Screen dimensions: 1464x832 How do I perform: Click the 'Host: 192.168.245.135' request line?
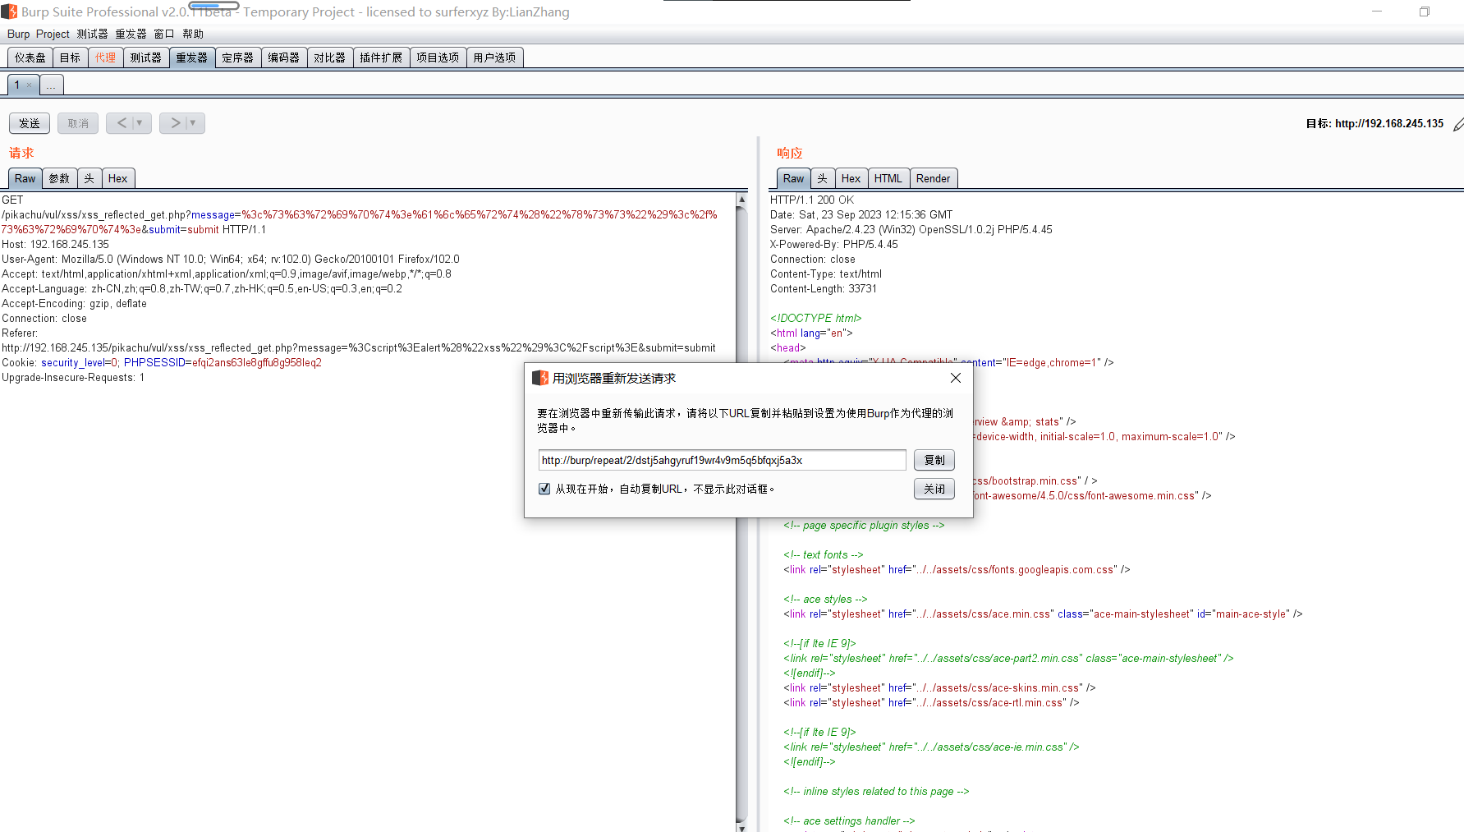[x=55, y=244]
